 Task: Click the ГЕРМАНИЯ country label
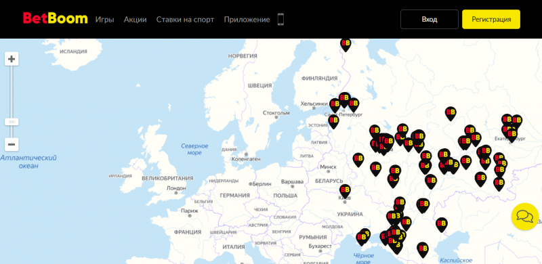234,196
